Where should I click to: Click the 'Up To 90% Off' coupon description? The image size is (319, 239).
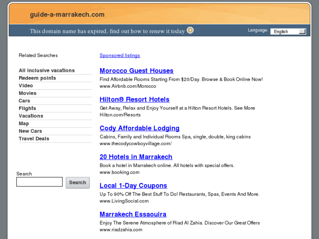tap(179, 194)
